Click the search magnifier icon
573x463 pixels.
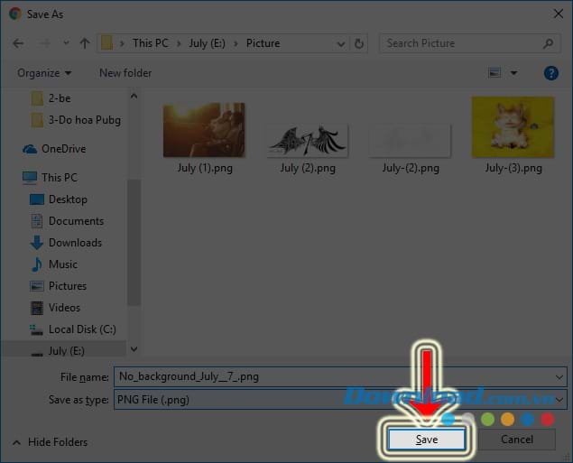[548, 43]
